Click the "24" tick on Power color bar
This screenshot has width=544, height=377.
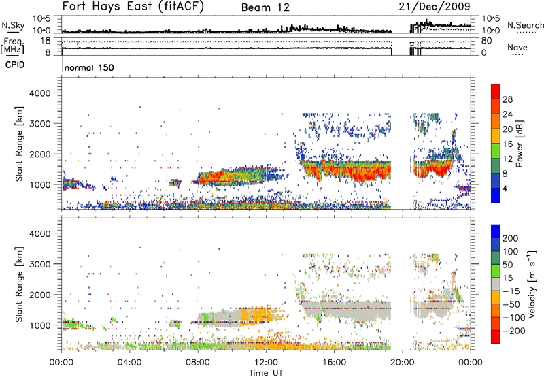point(507,114)
